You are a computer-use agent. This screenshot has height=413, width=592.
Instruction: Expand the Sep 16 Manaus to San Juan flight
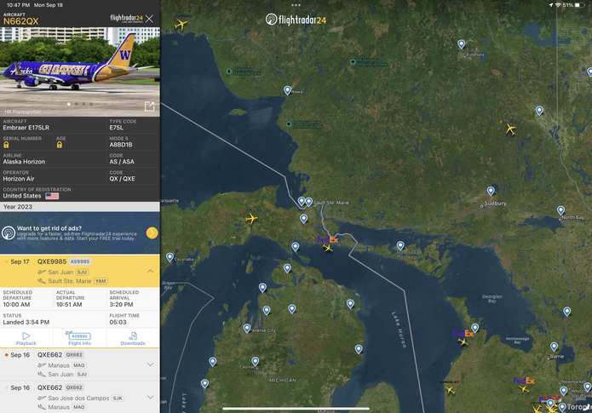click(x=150, y=364)
